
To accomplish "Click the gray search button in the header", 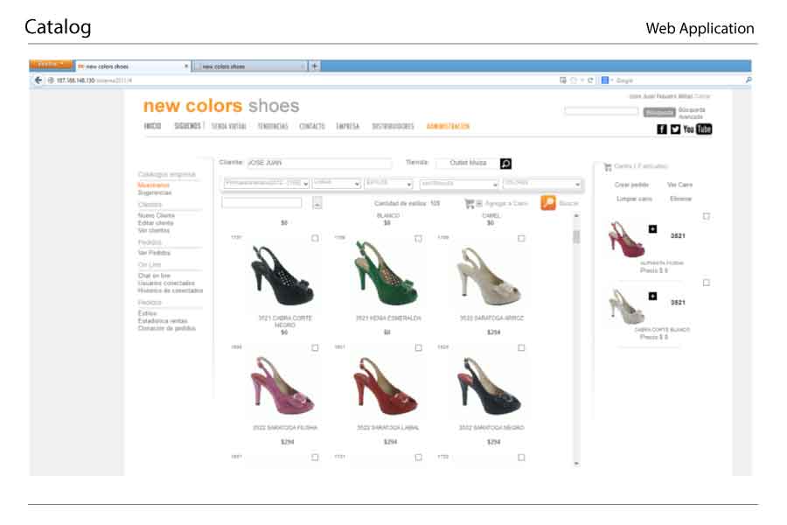I will tap(659, 112).
